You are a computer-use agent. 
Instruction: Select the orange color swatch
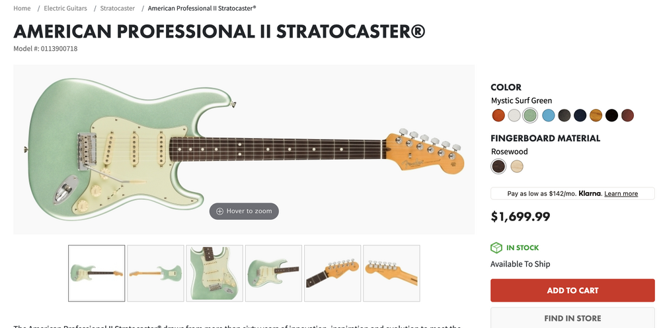[x=498, y=115]
